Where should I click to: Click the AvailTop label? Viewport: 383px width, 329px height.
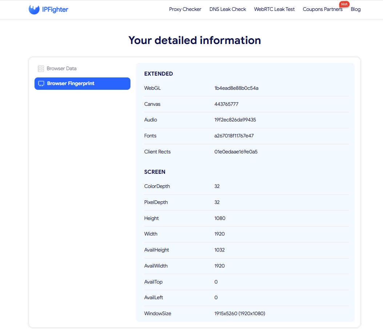tap(153, 282)
